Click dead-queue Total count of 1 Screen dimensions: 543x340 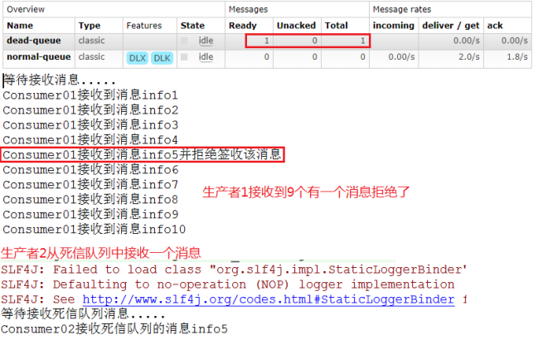362,41
